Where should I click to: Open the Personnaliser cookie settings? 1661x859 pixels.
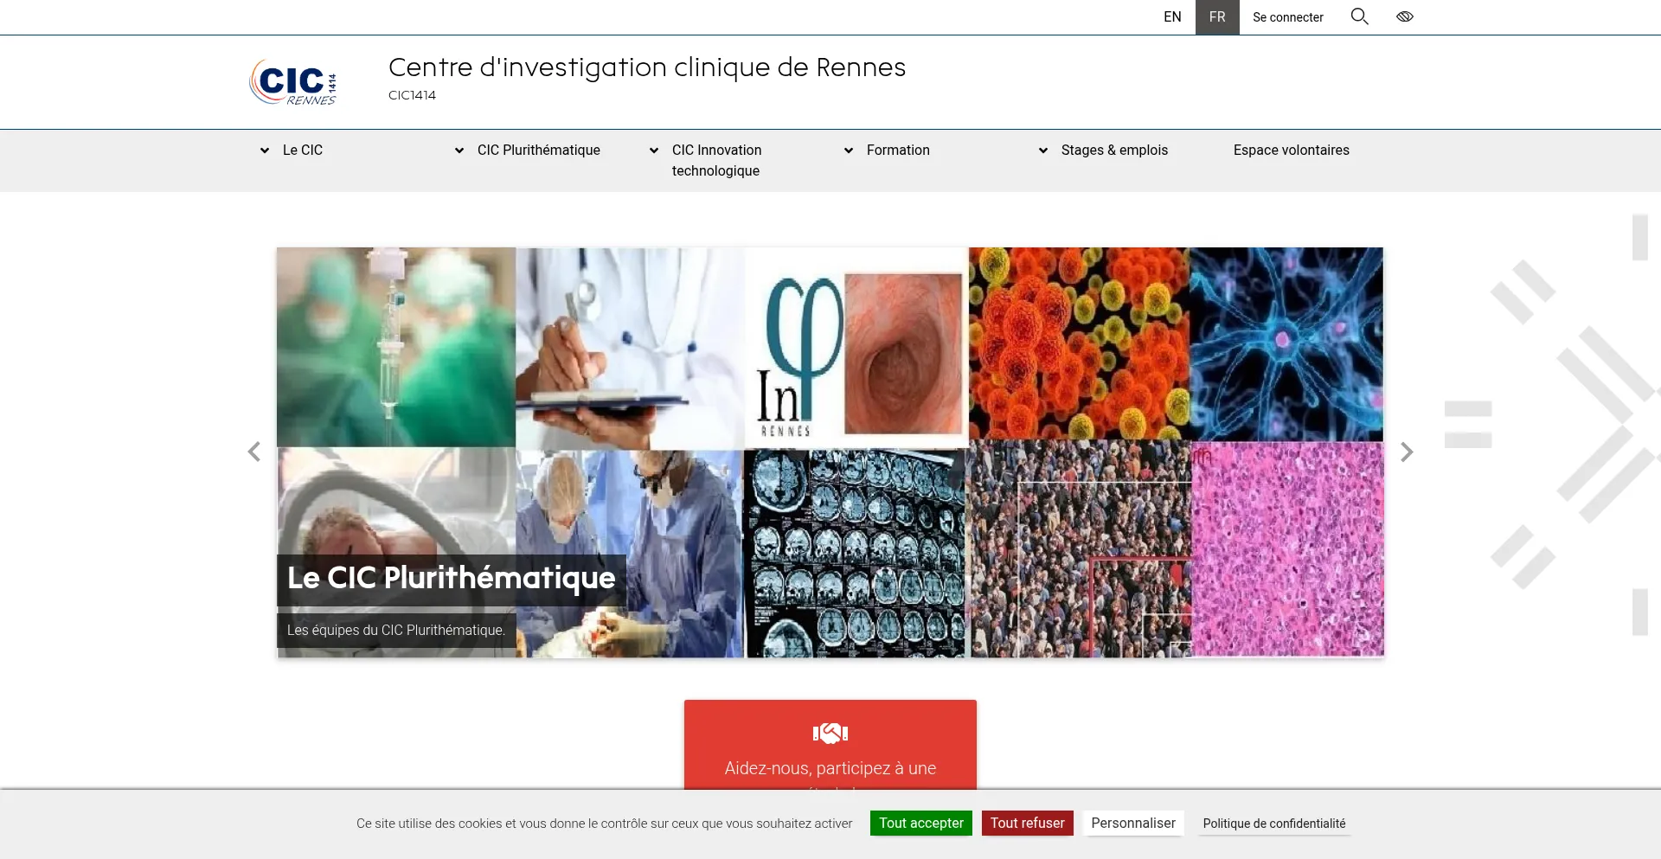click(x=1133, y=823)
